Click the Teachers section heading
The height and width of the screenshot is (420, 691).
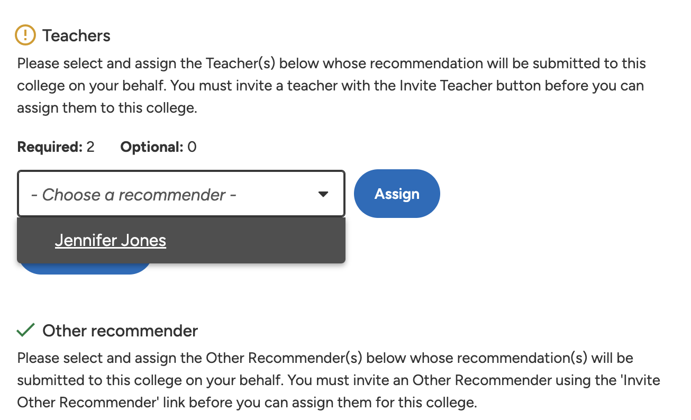click(x=76, y=35)
